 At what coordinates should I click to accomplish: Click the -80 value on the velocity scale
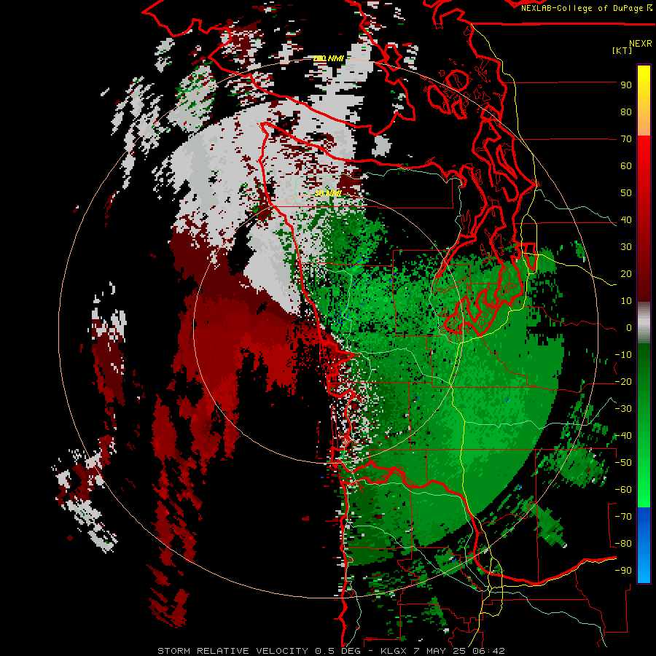click(x=623, y=544)
